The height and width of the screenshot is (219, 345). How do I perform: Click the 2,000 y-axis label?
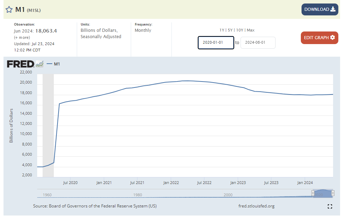pyautogui.click(x=27, y=175)
